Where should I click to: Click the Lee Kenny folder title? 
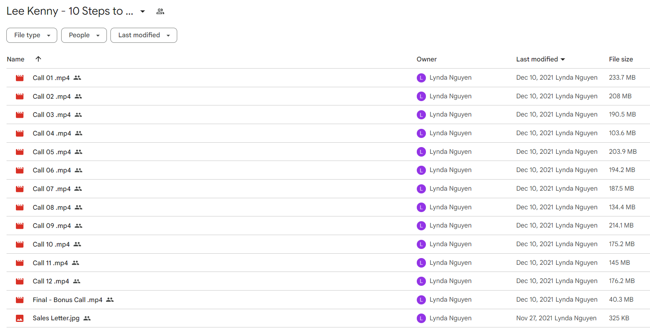(70, 11)
